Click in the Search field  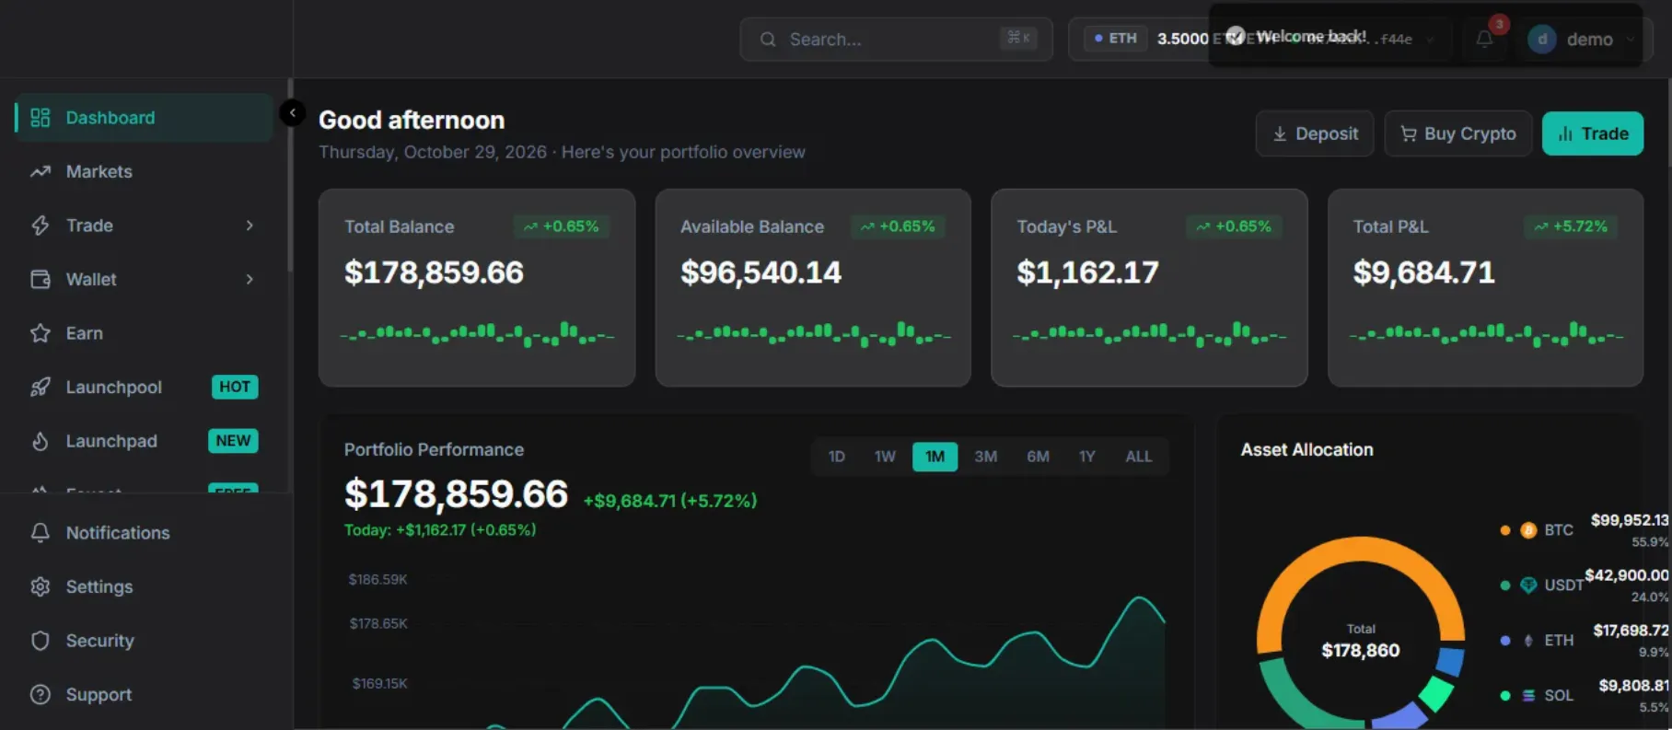[896, 39]
